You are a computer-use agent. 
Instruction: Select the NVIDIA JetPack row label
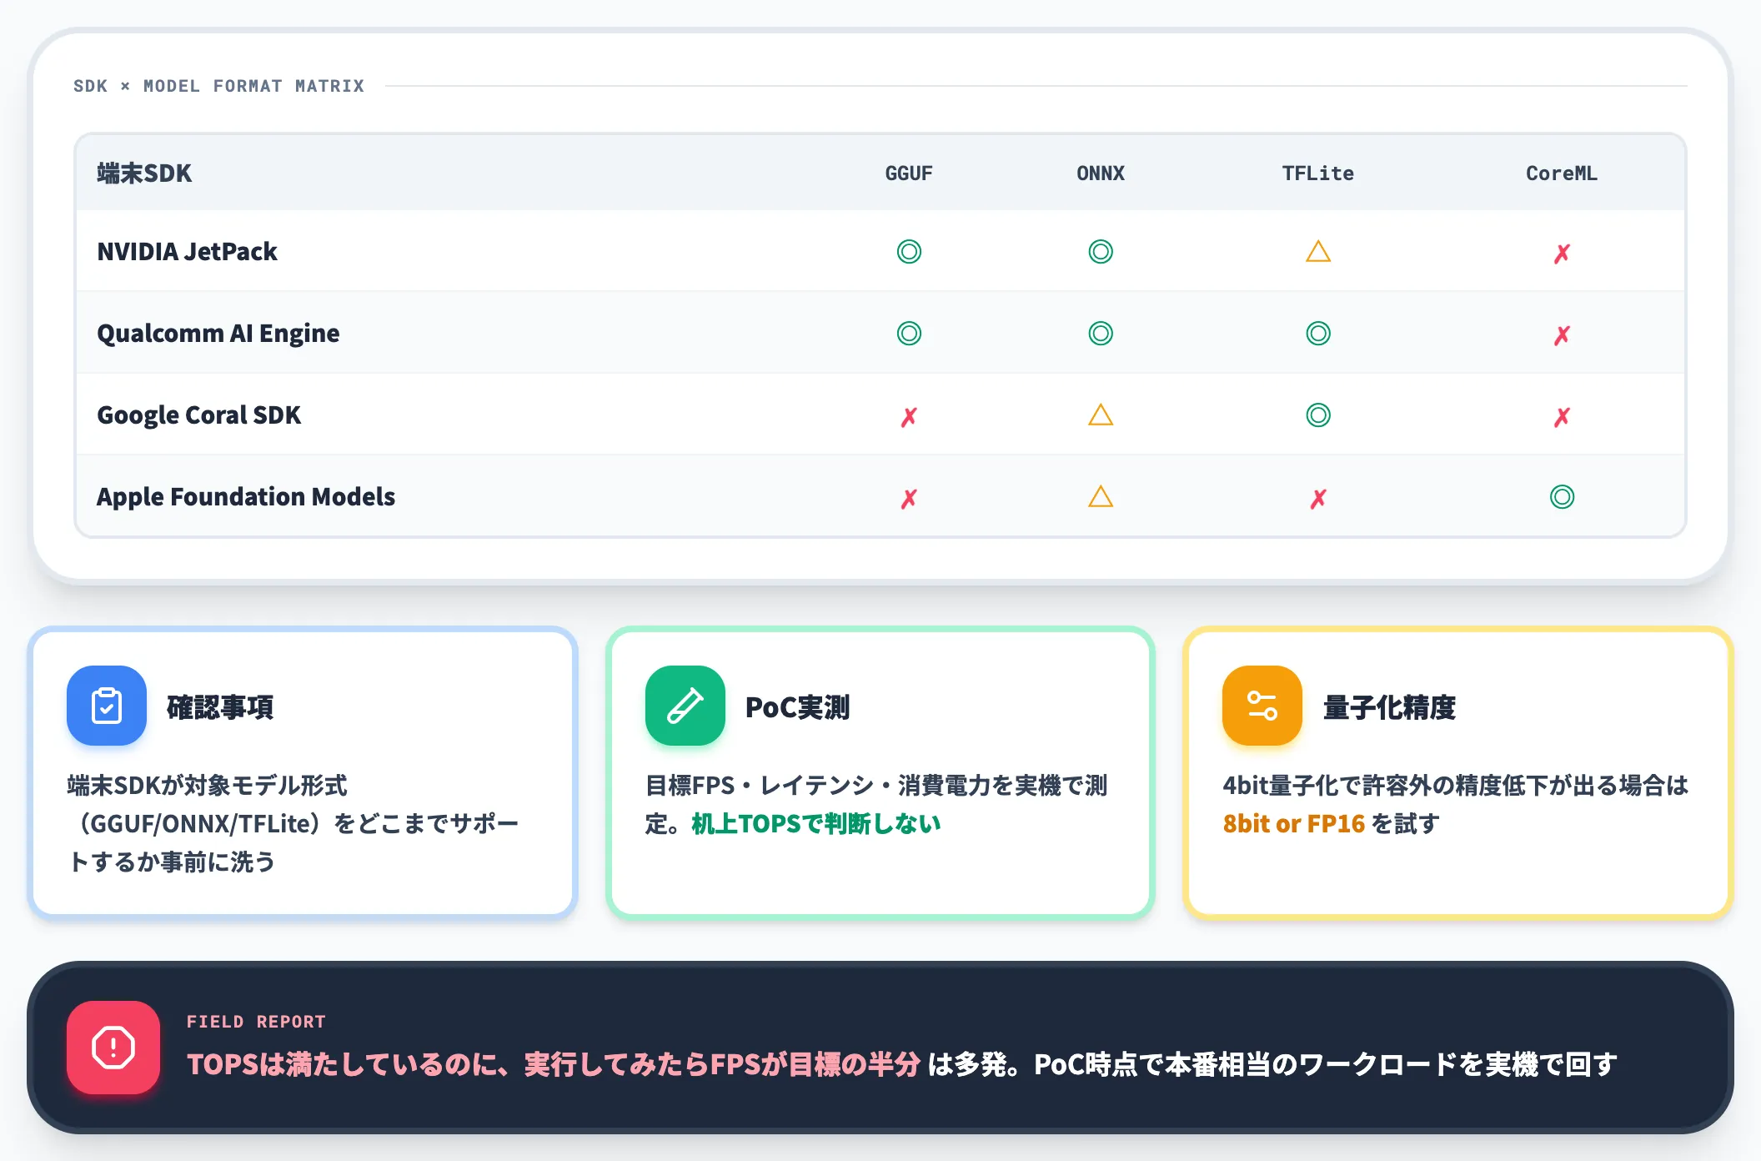(x=187, y=251)
